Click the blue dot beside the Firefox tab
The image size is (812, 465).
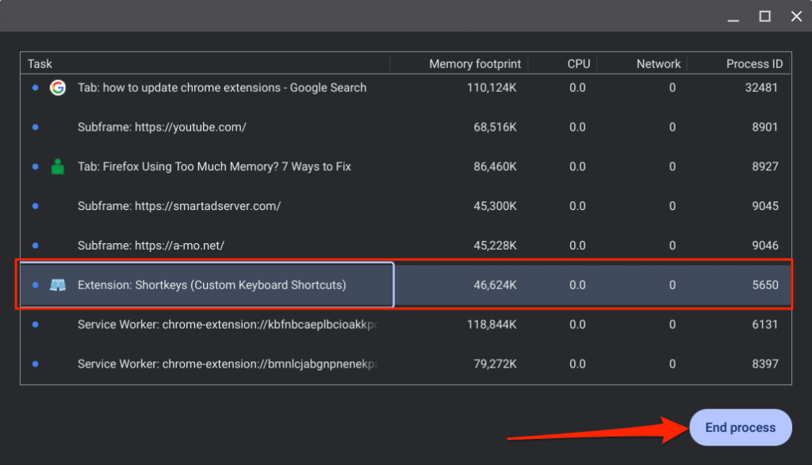coord(35,167)
